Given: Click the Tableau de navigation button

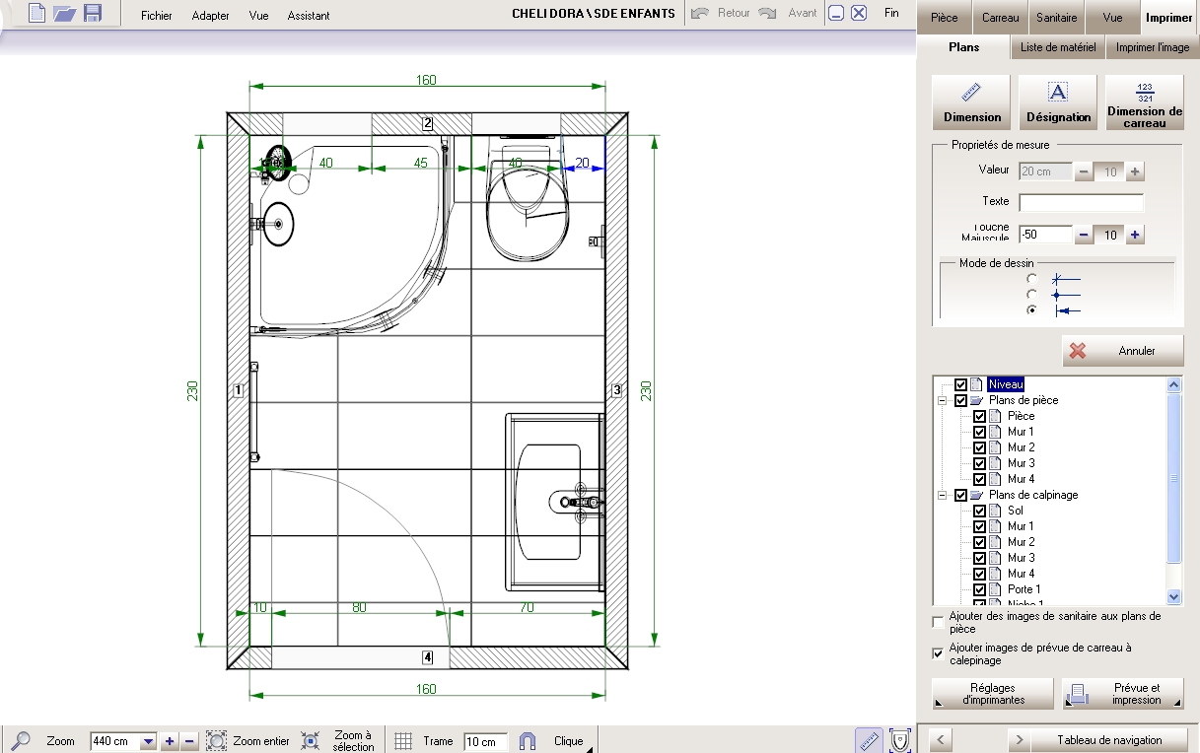Looking at the screenshot, I should coord(1109,740).
